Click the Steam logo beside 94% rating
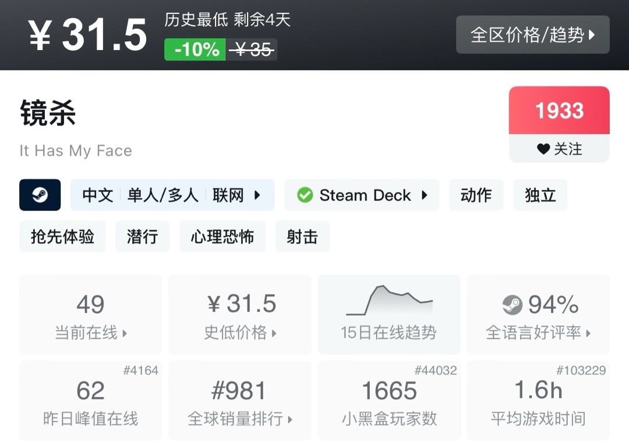 click(x=512, y=305)
